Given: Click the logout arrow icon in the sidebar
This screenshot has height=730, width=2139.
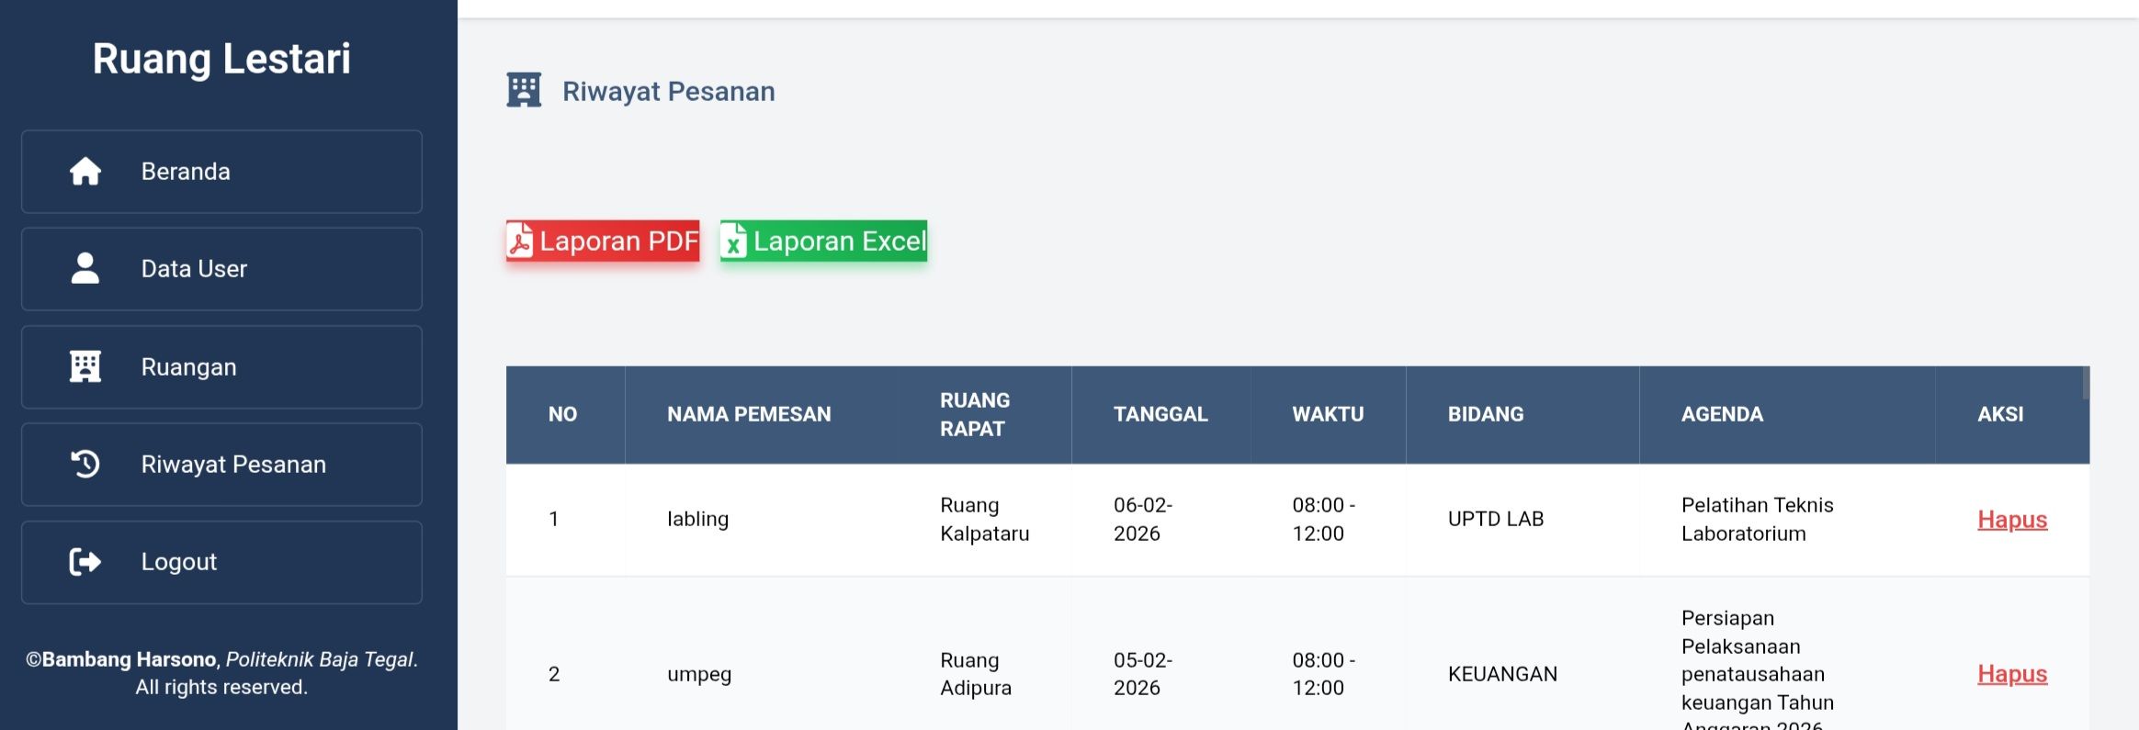Looking at the screenshot, I should (x=84, y=561).
